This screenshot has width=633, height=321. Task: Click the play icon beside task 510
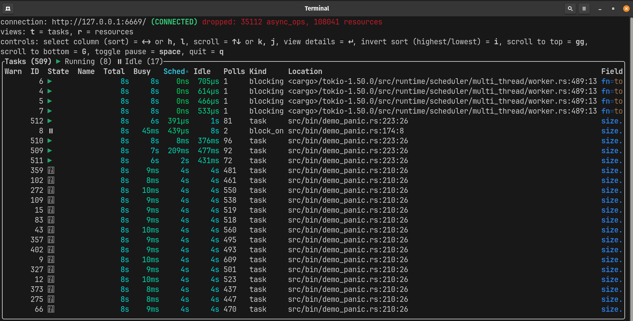tap(50, 141)
